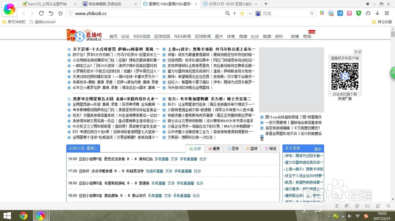Filter matches by 篮球 tab

252,149
